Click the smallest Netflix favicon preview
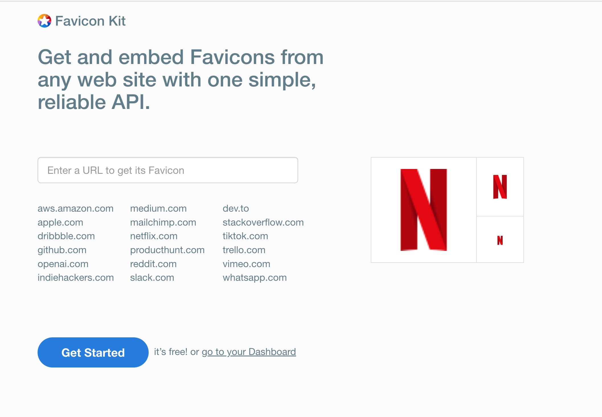Viewport: 602px width, 417px height. point(500,240)
